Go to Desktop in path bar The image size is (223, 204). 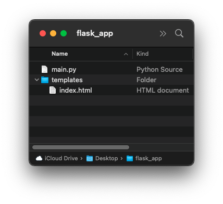point(107,158)
